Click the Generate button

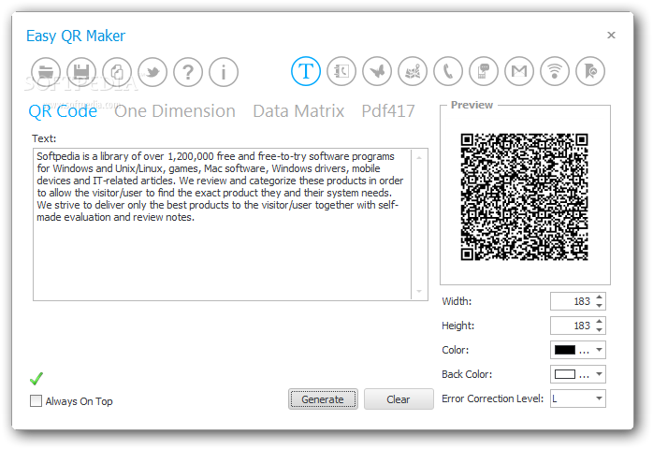pos(323,399)
